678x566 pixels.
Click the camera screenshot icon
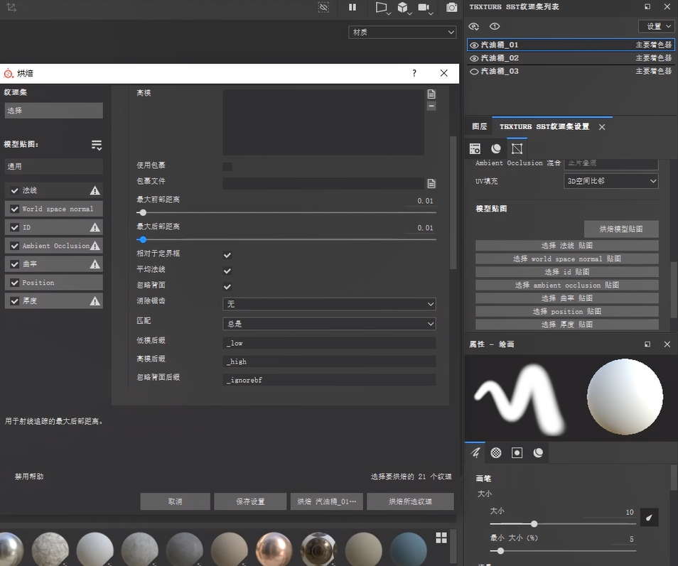point(451,7)
